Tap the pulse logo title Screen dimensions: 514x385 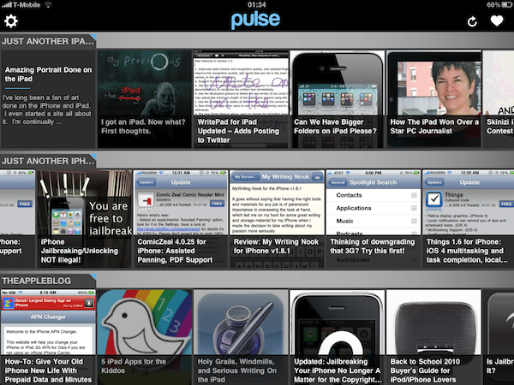click(255, 21)
